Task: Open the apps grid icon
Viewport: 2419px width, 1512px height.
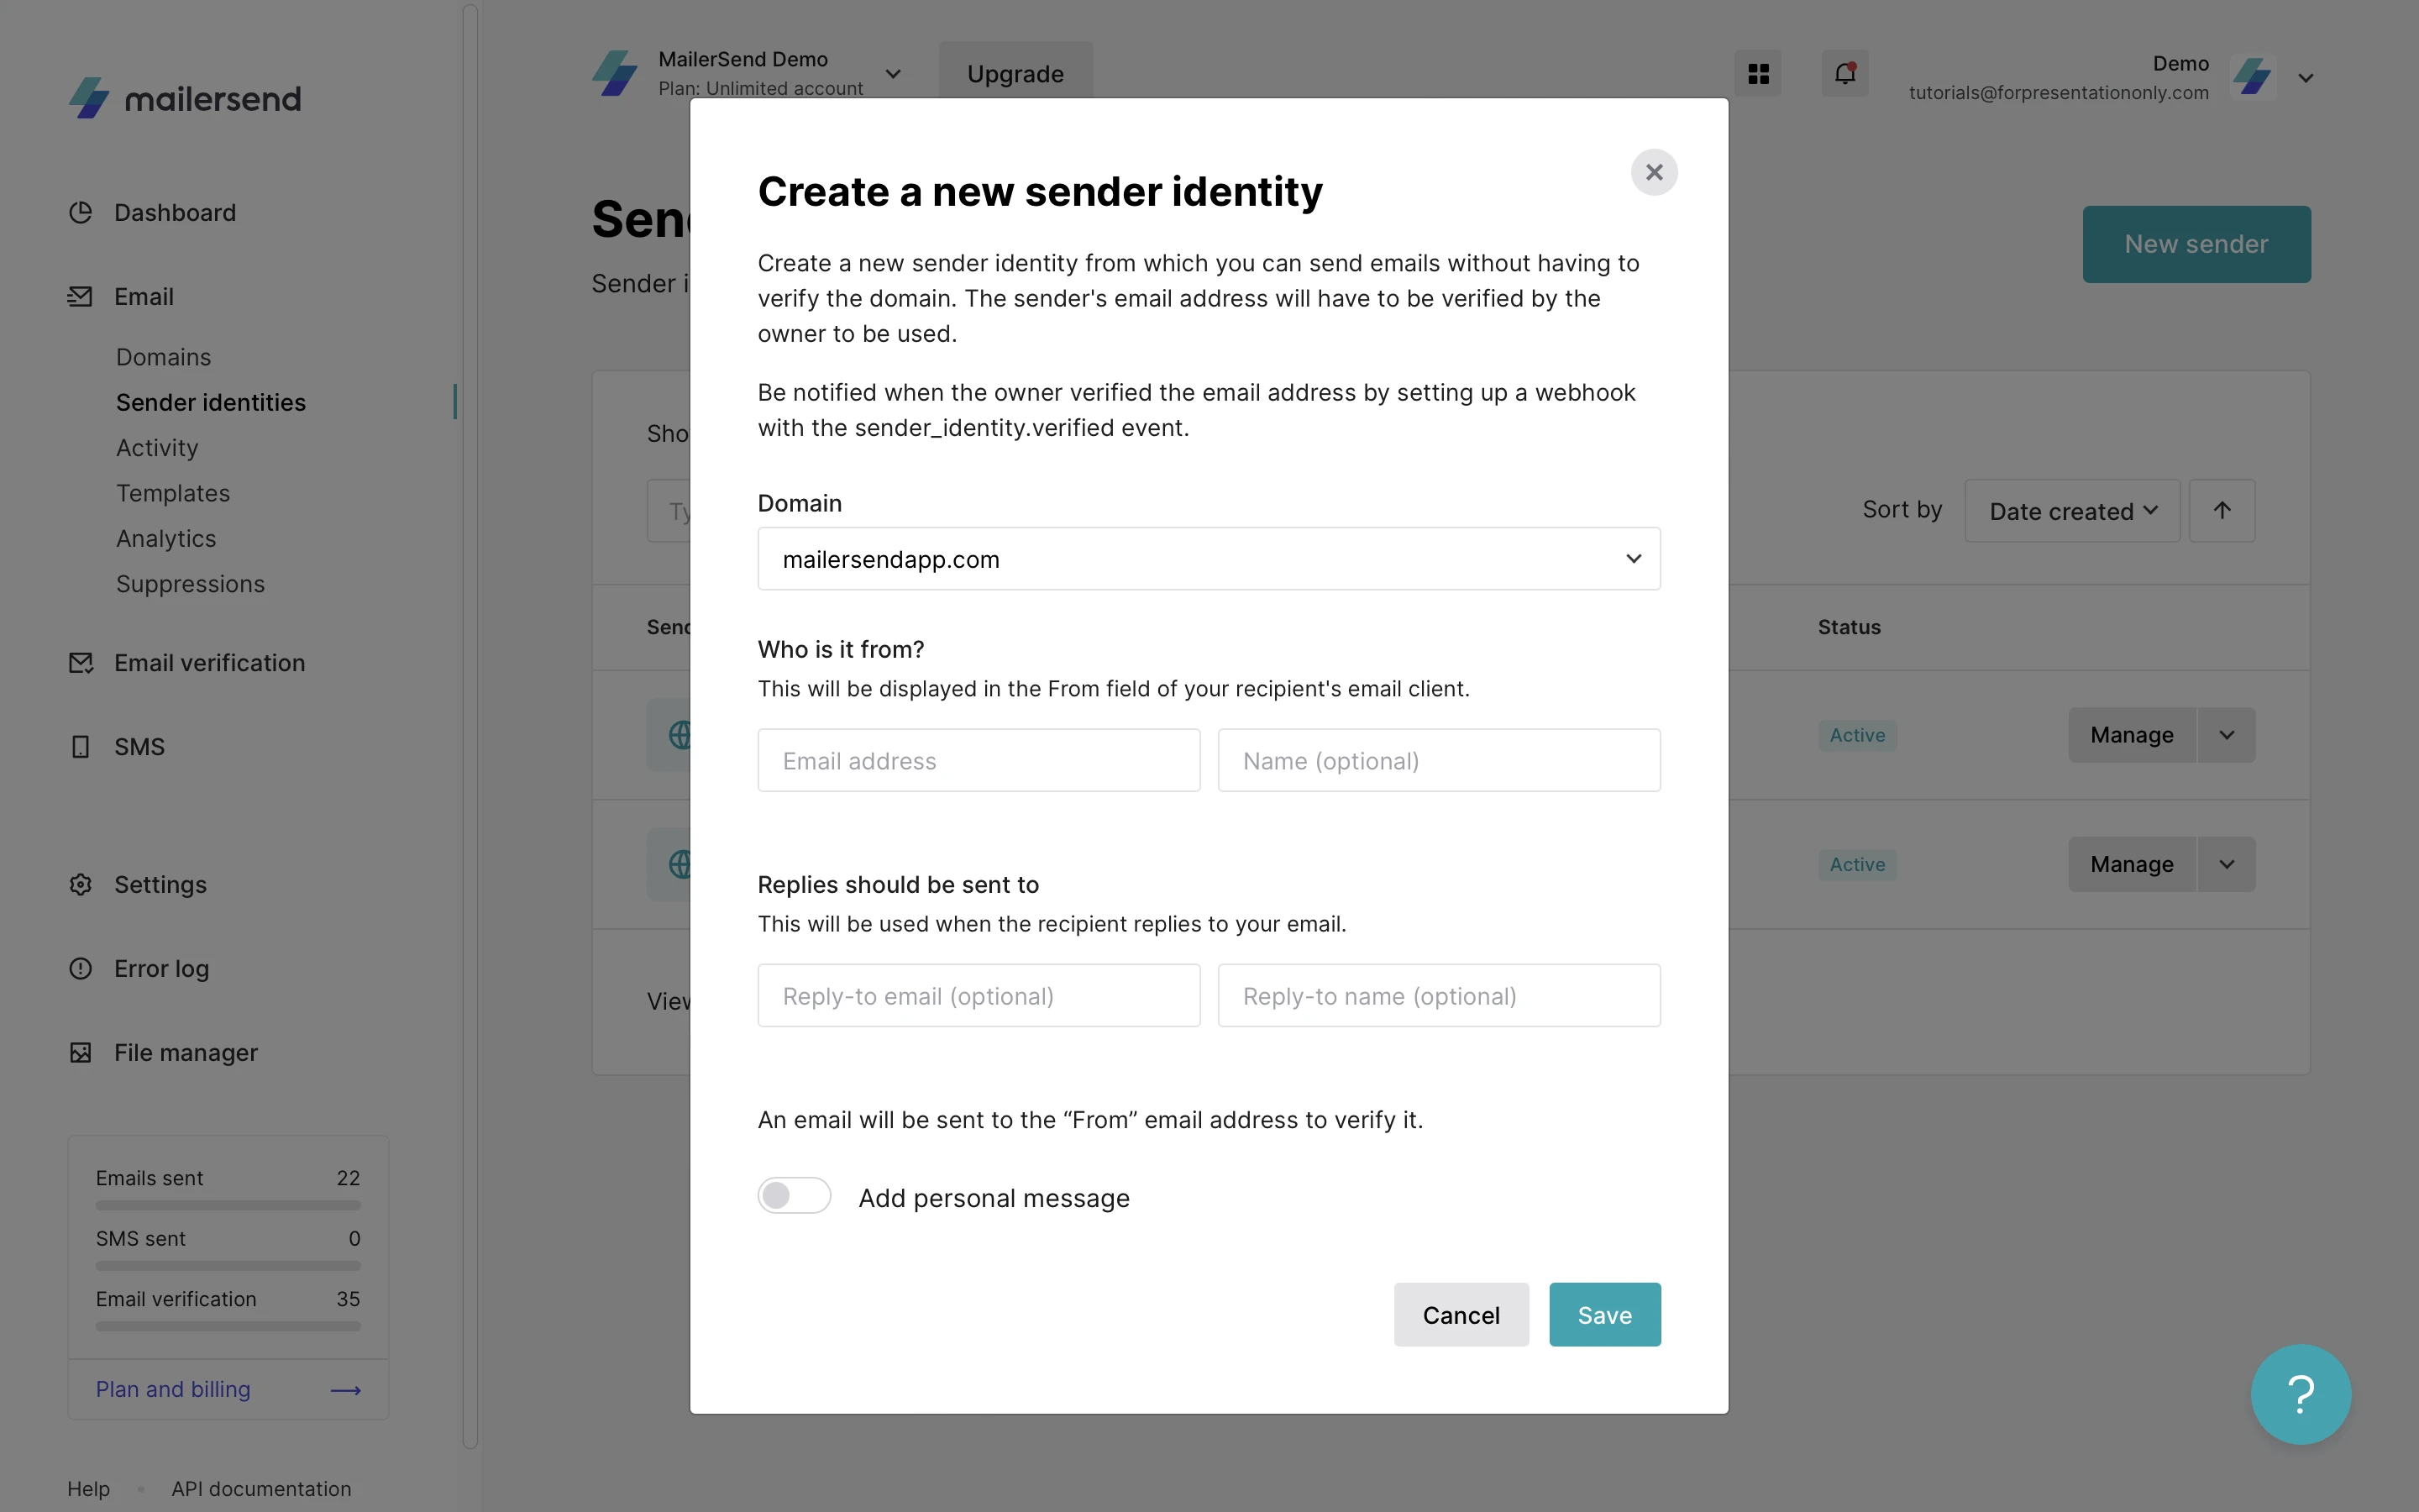Action: [1758, 74]
